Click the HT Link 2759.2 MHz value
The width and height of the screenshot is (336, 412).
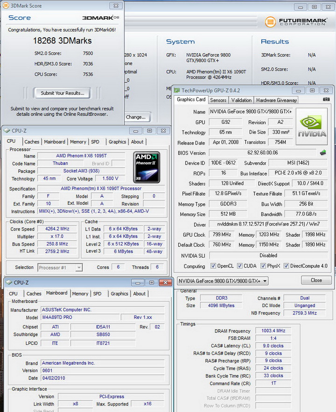coord(57,251)
